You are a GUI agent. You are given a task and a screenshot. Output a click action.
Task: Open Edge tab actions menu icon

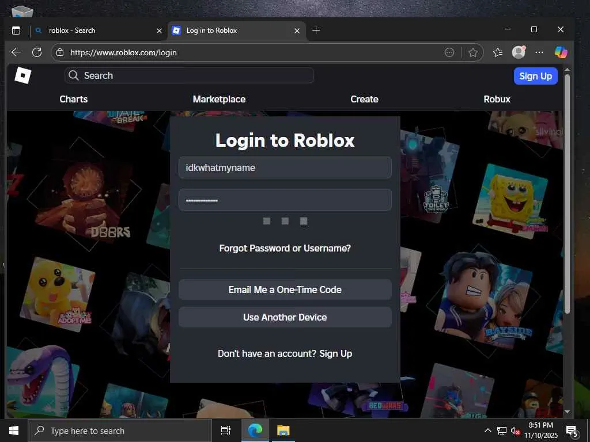(16, 31)
